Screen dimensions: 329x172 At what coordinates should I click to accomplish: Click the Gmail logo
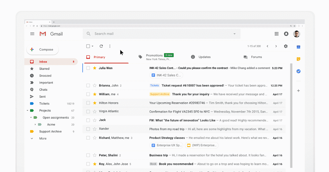tap(51, 34)
